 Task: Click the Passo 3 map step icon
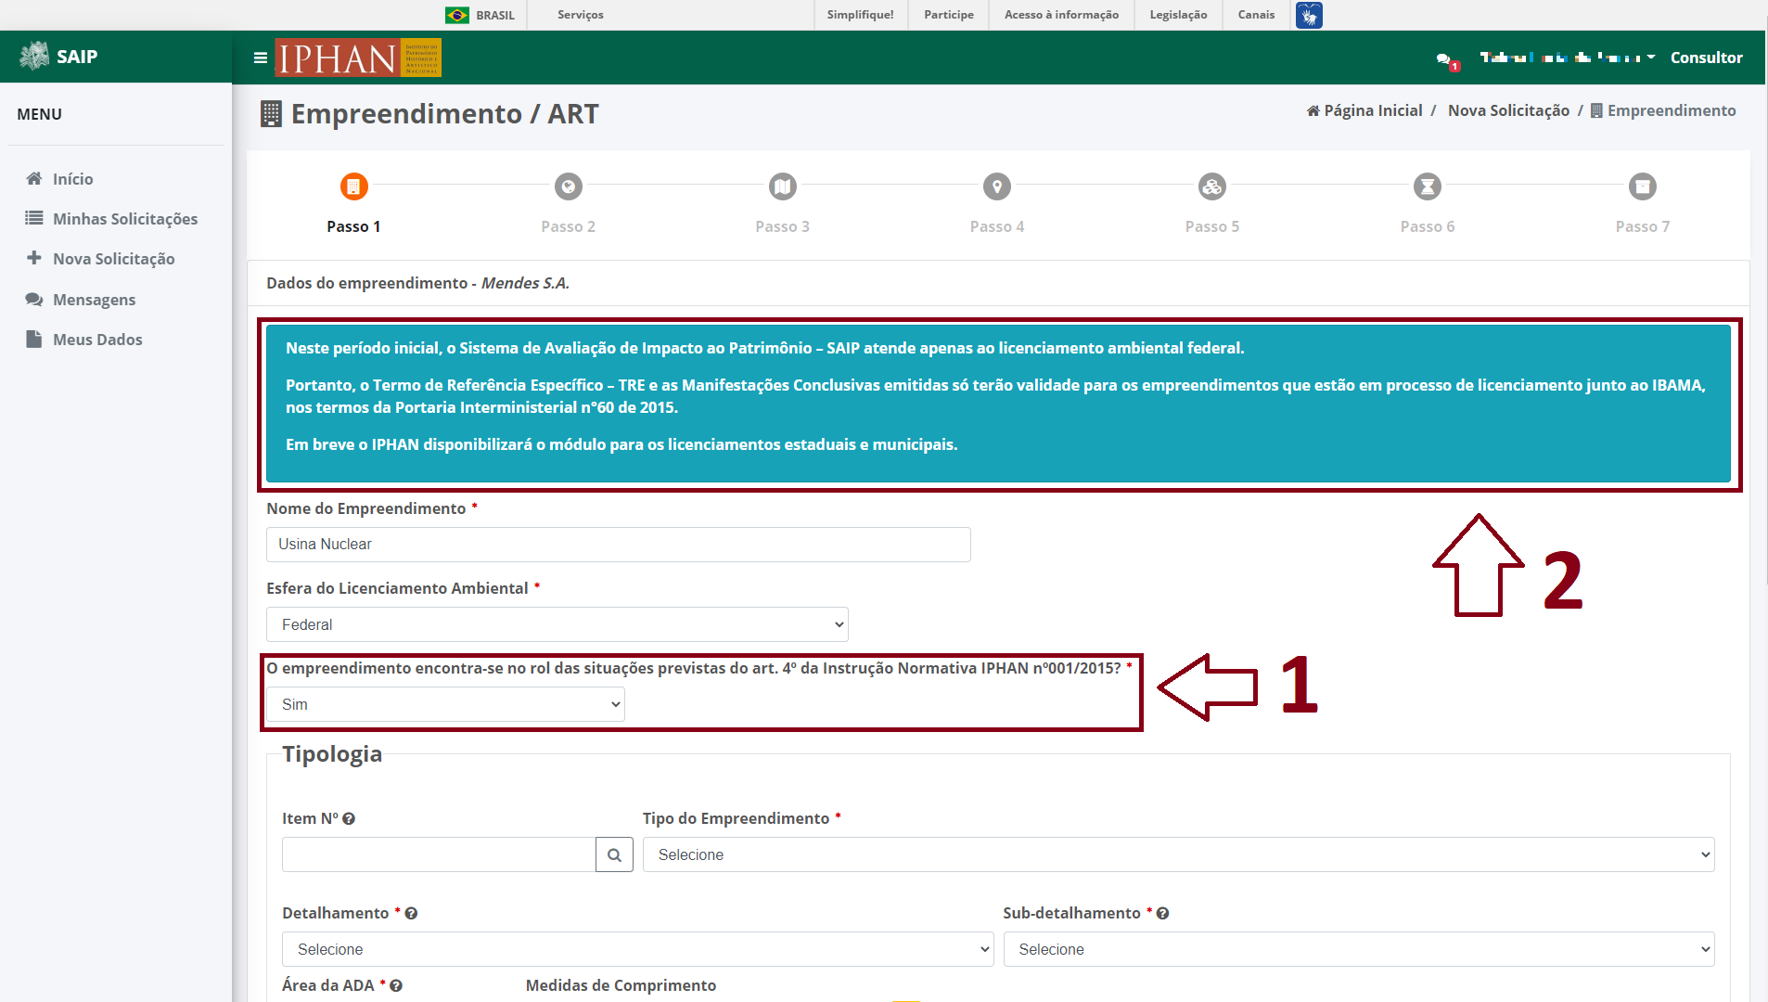(x=783, y=186)
